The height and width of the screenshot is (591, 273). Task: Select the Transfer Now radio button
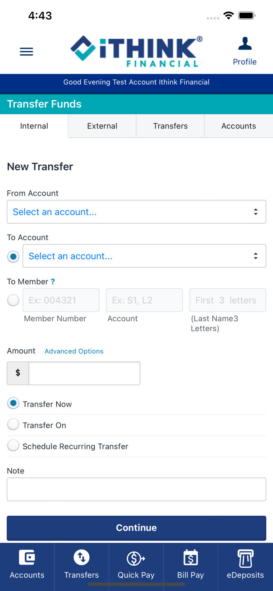point(13,403)
